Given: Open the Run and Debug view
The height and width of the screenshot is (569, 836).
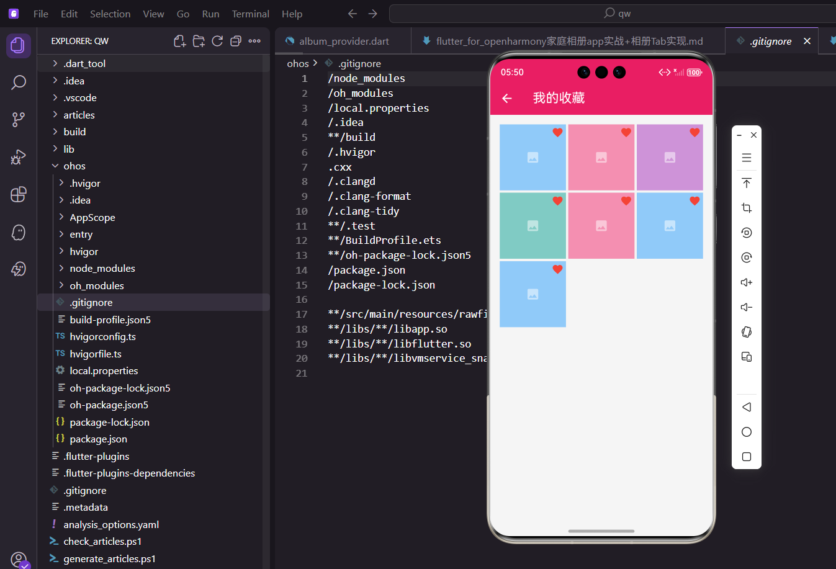Looking at the screenshot, I should [x=19, y=157].
